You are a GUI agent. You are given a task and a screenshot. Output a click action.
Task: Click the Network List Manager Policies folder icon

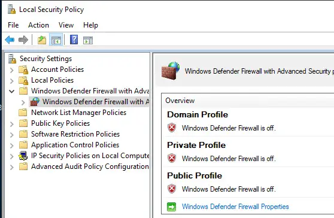pos(23,113)
